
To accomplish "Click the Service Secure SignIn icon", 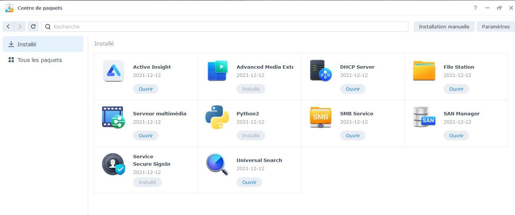I will (114, 164).
